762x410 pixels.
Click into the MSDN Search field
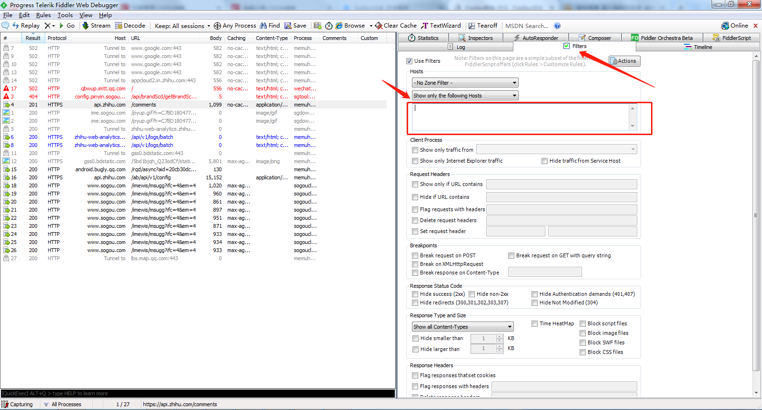[x=527, y=26]
